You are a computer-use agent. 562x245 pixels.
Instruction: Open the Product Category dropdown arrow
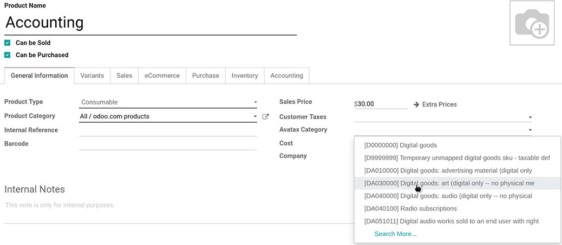pos(255,116)
